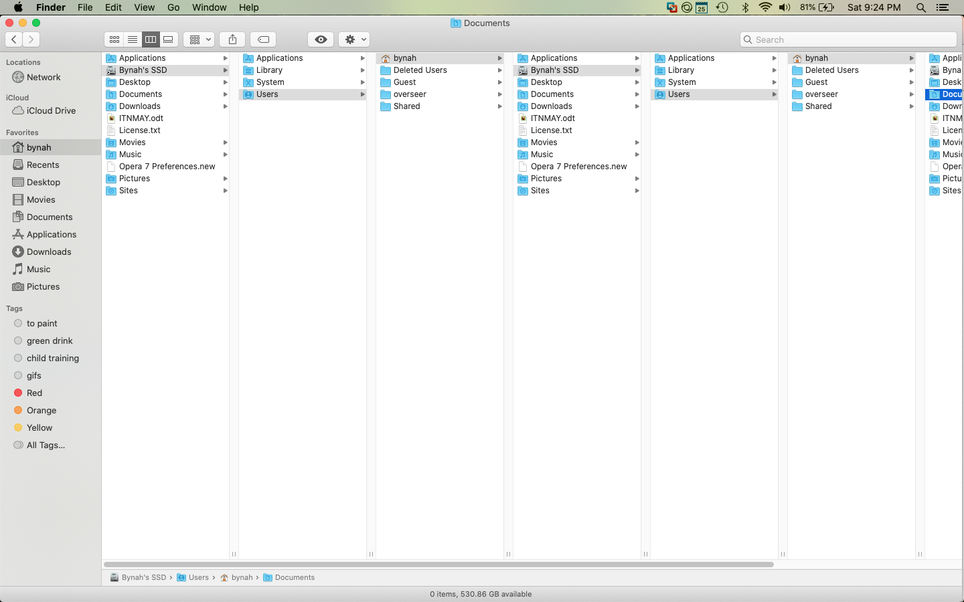Select the Red tag in sidebar
The height and width of the screenshot is (602, 964).
tap(32, 393)
